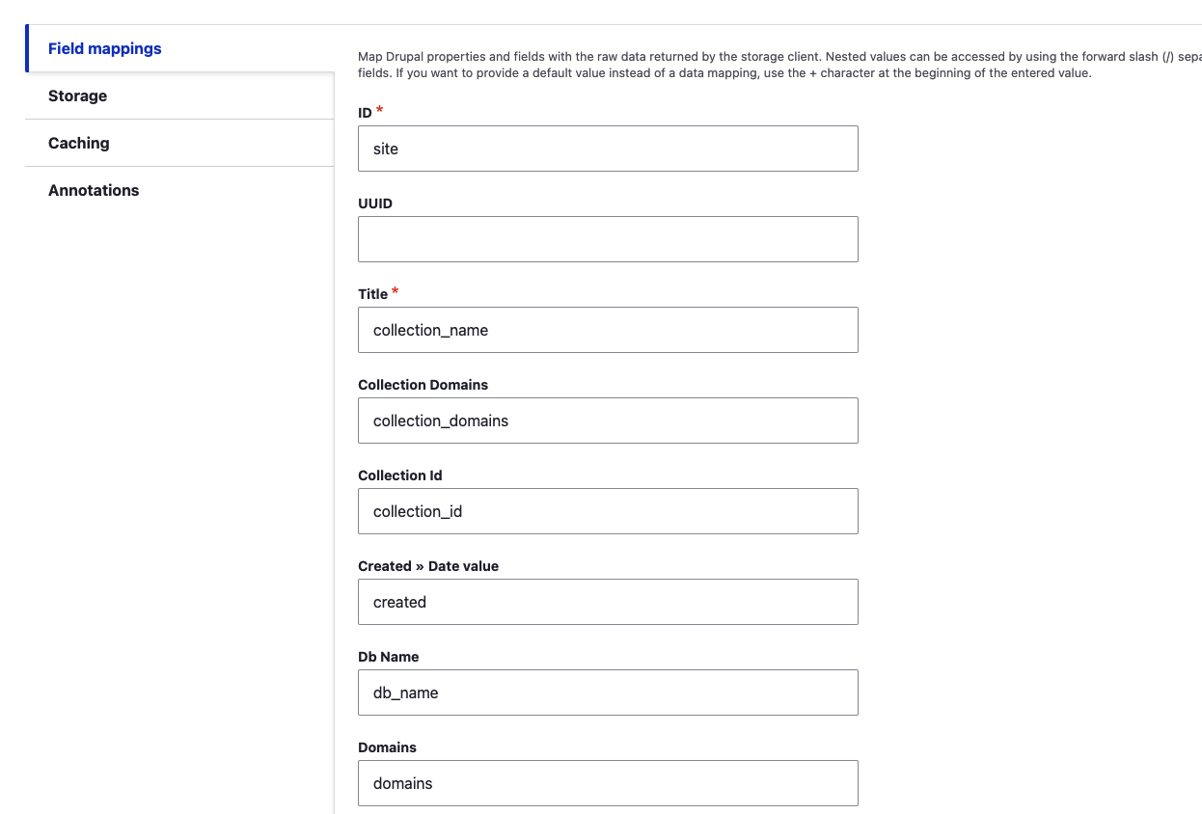Screen dimensions: 1202x814
Task: Click the empty UUID input field
Action: click(x=608, y=238)
